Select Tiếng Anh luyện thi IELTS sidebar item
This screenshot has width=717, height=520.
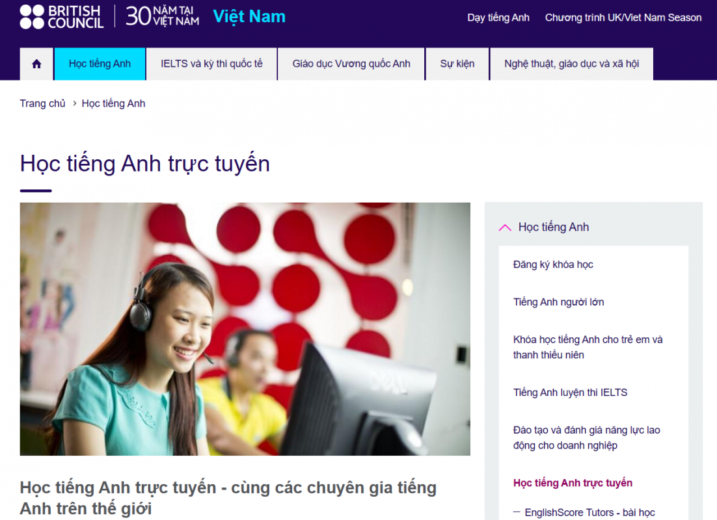[570, 393]
